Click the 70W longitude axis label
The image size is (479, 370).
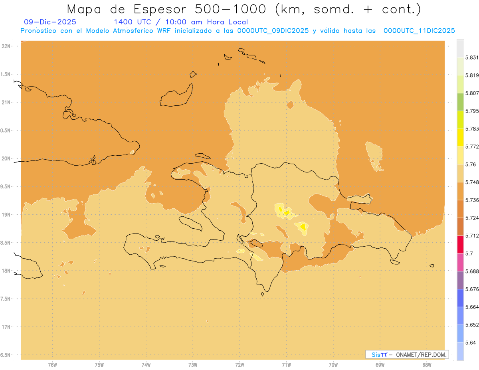(333, 365)
